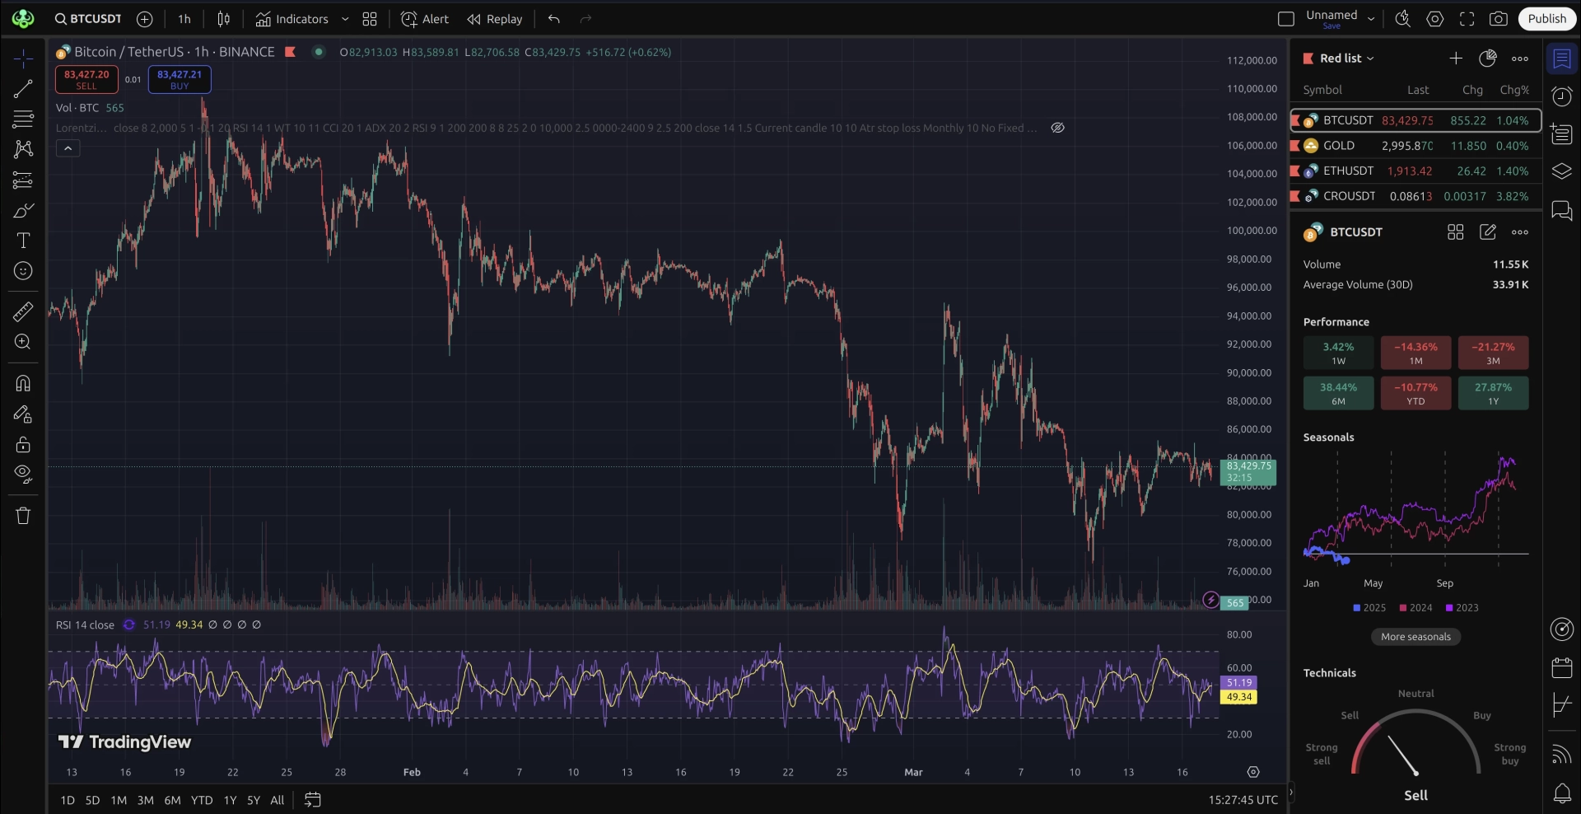The width and height of the screenshot is (1581, 814).
Task: Change the 1h chart interval
Action: [184, 18]
